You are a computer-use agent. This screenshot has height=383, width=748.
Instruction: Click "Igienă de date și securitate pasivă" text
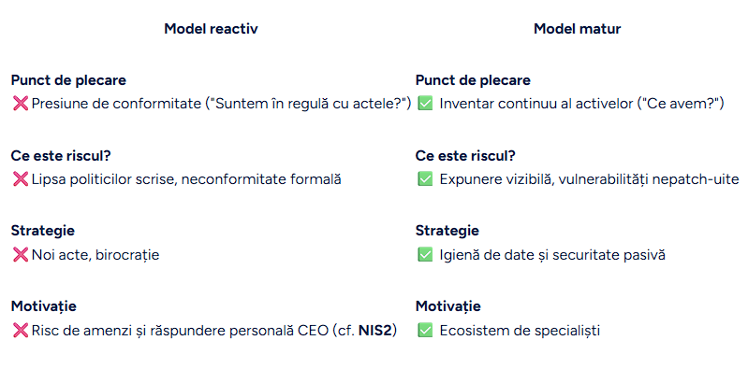coord(552,254)
